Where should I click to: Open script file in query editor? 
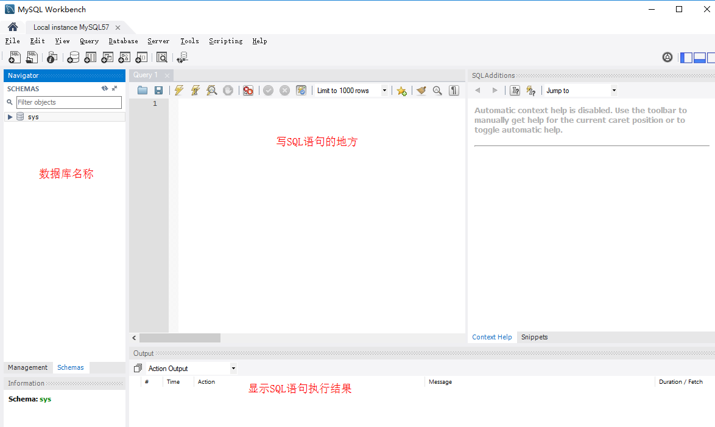click(x=143, y=90)
